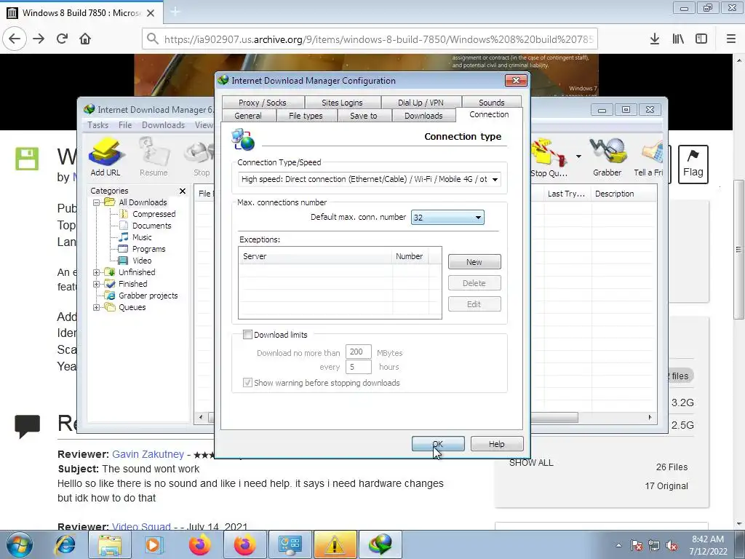Image resolution: width=745 pixels, height=559 pixels.
Task: Open the Stop Queue dropdown arrow
Action: [578, 156]
